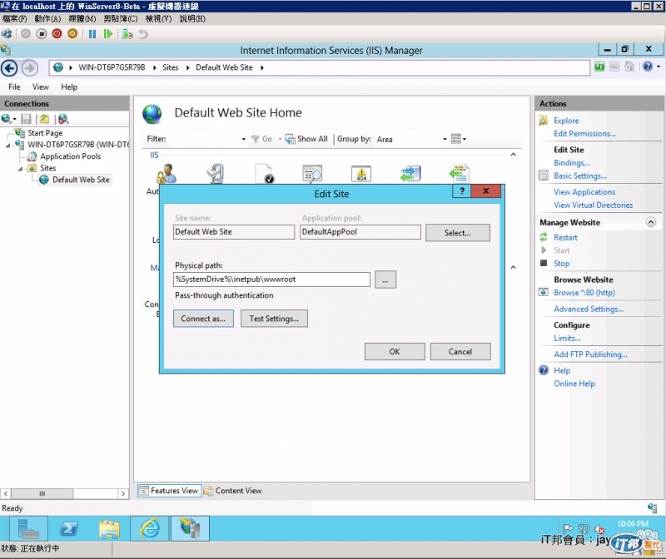
Task: Open File Explorer from the taskbar
Action: click(109, 528)
